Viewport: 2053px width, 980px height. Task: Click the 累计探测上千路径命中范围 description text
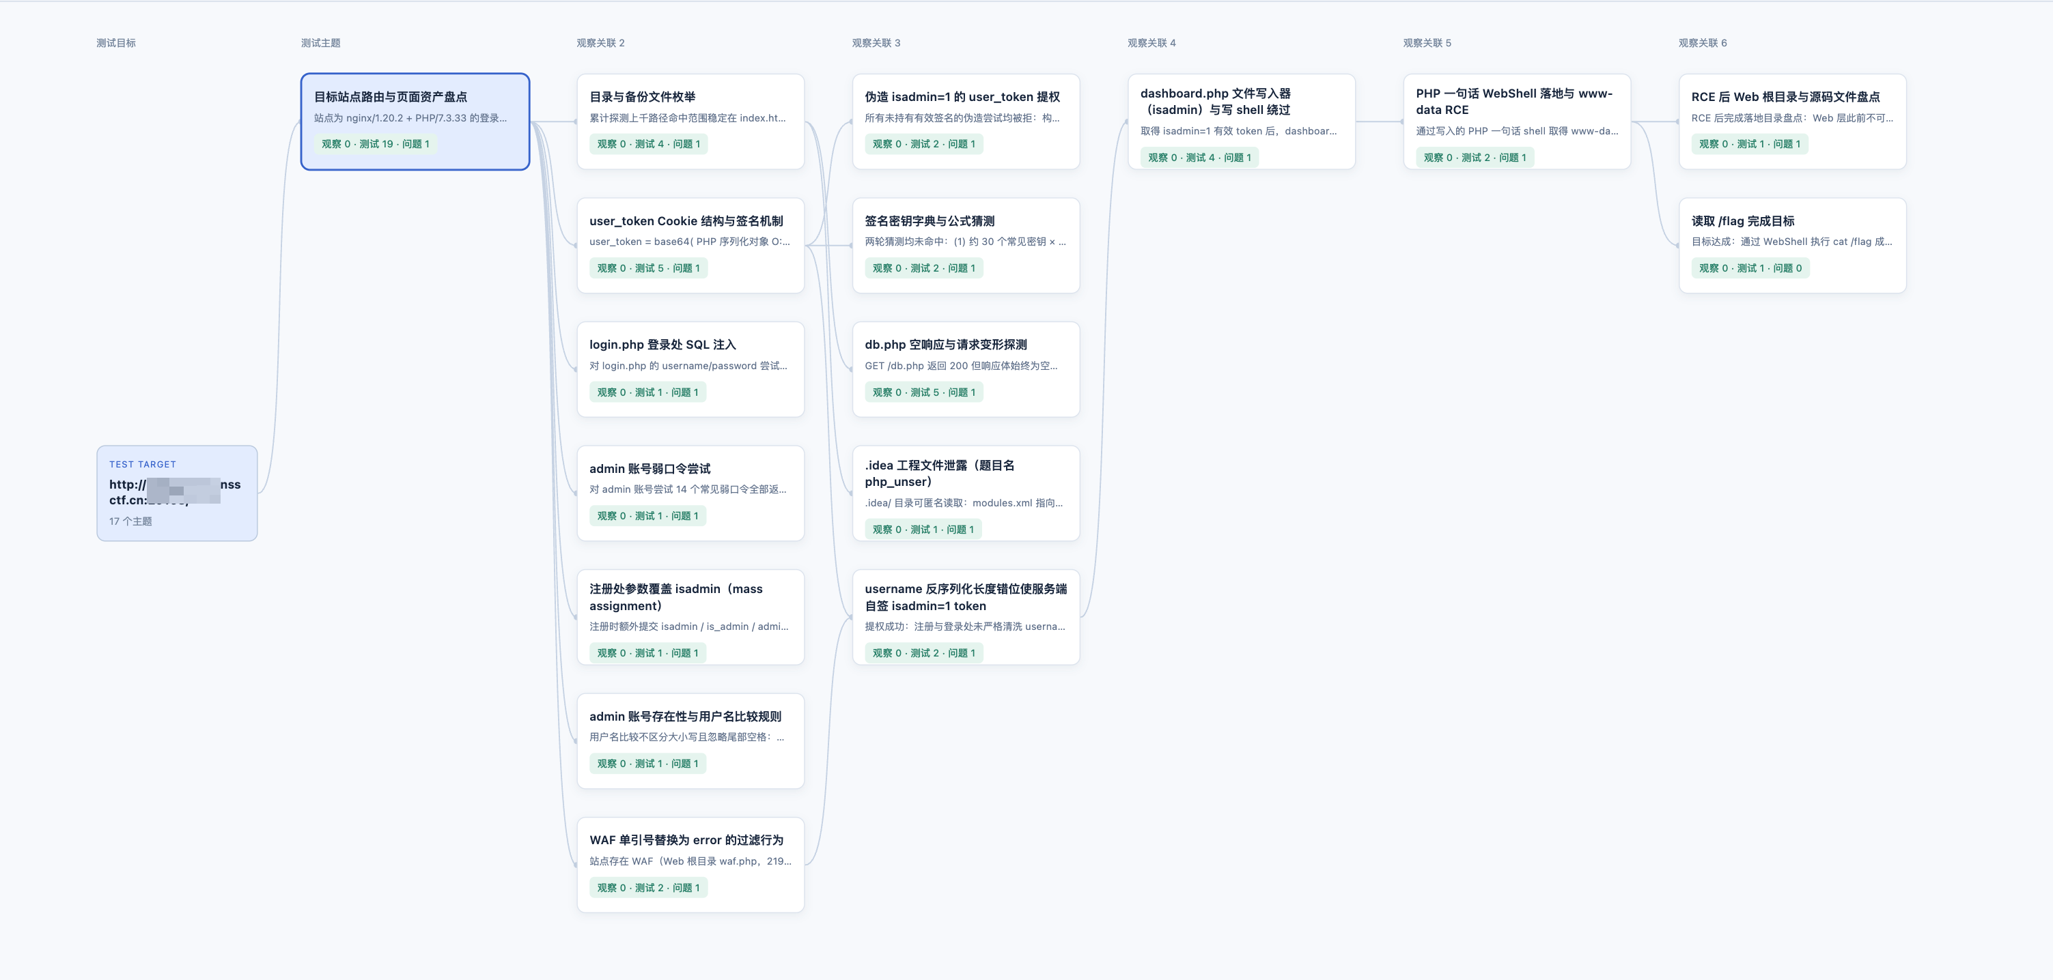click(688, 118)
